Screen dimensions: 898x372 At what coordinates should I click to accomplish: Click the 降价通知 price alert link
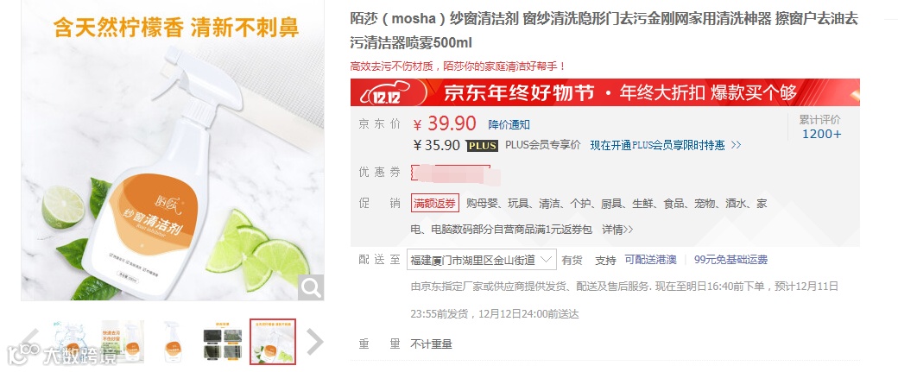click(x=509, y=125)
